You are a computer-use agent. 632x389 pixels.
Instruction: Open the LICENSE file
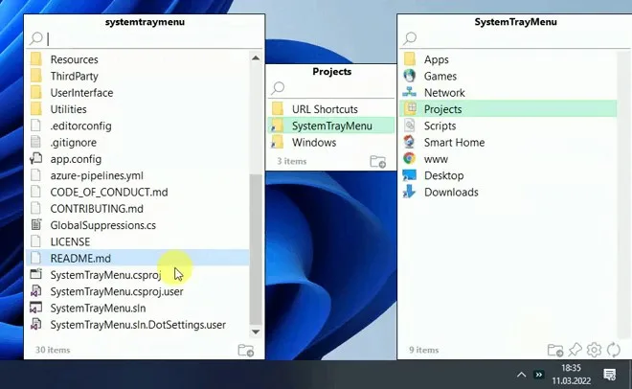pyautogui.click(x=138, y=241)
